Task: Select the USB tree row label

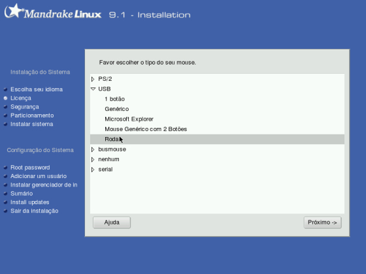Action: point(105,89)
